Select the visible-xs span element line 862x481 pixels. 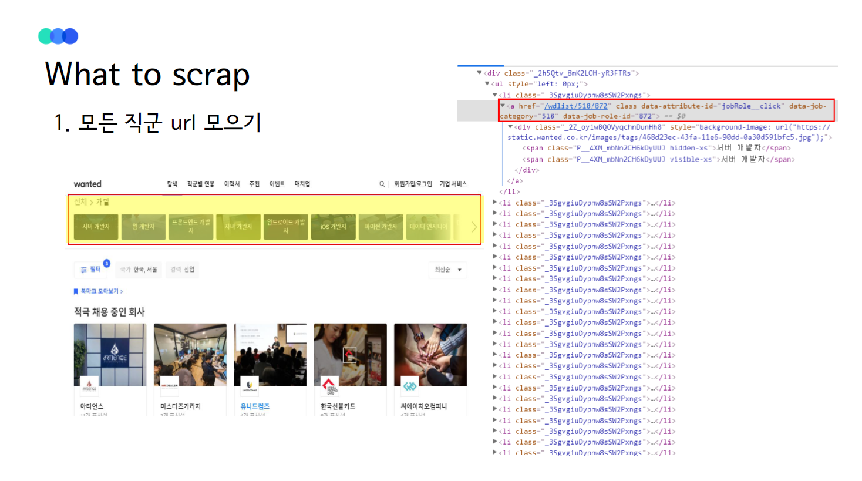[658, 159]
